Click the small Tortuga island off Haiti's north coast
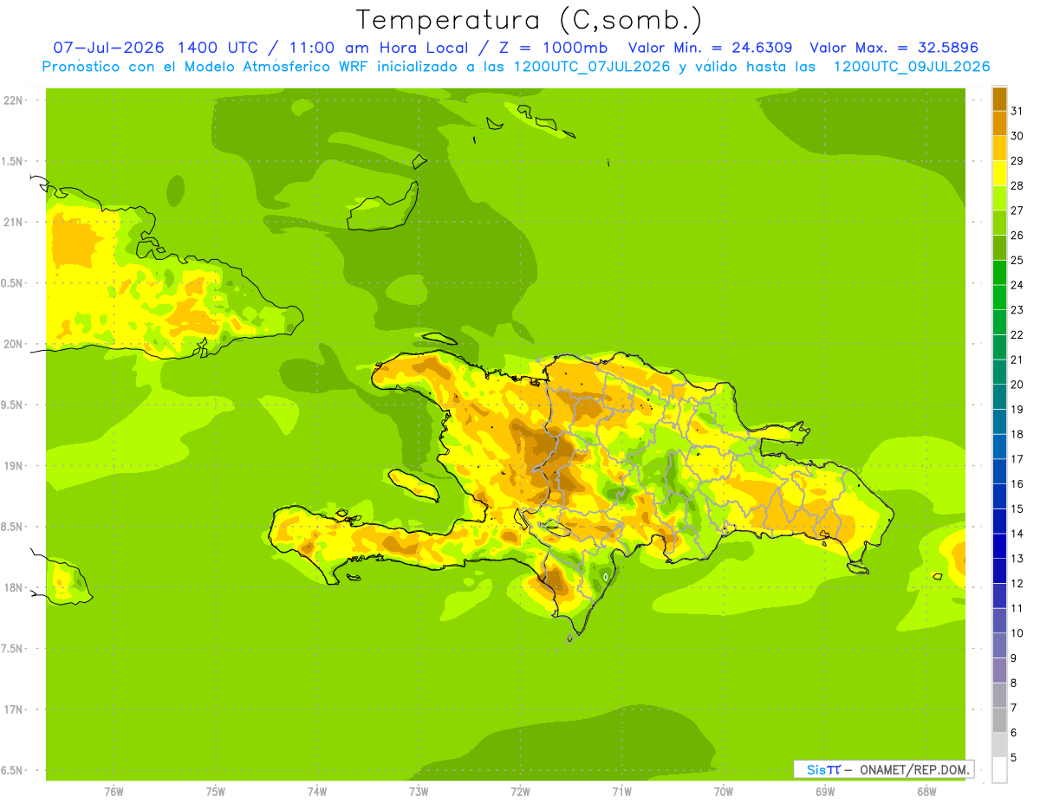 coord(439,339)
